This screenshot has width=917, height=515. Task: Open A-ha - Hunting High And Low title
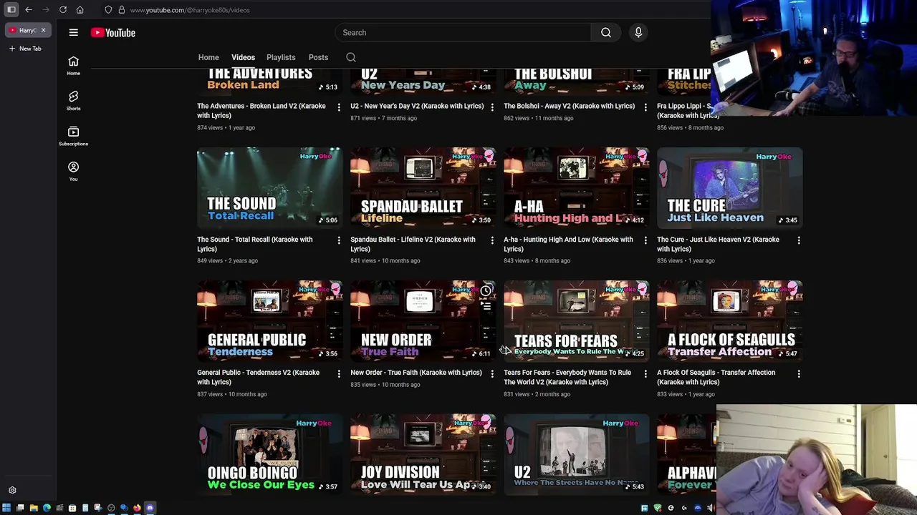tap(568, 244)
